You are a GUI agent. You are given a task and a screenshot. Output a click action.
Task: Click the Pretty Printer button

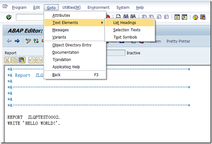[x=178, y=41]
